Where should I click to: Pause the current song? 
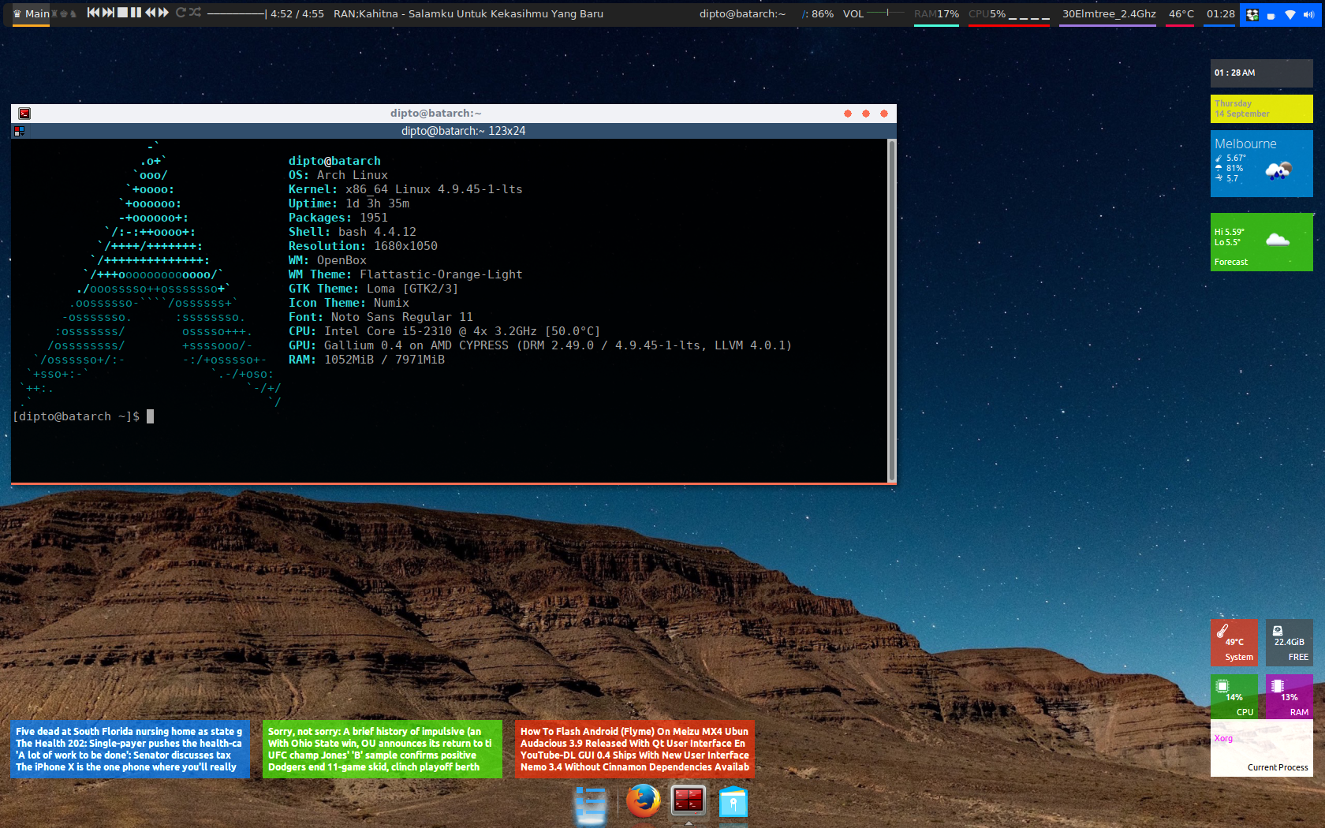136,13
